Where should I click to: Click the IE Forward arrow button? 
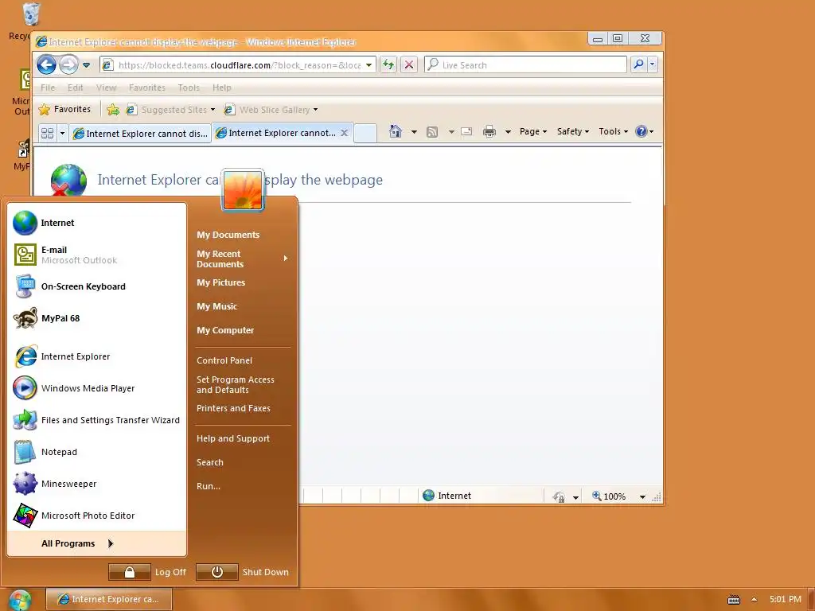click(x=68, y=65)
